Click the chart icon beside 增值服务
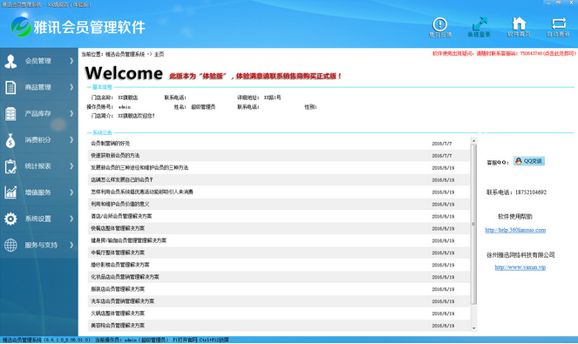The width and height of the screenshot is (578, 344). (x=10, y=192)
